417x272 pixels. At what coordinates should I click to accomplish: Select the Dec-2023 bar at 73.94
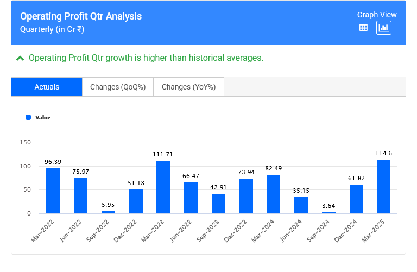[x=246, y=196]
